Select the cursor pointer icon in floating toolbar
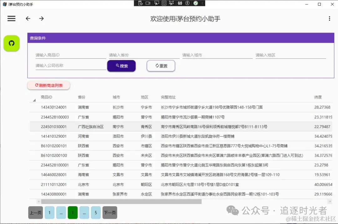 click(x=156, y=3)
